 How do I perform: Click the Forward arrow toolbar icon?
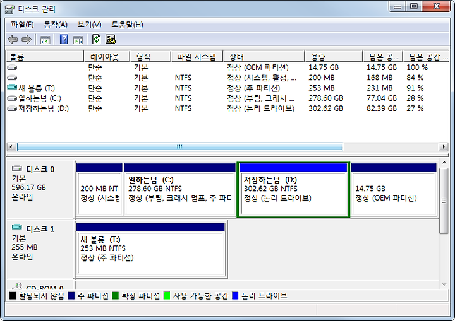click(27, 39)
